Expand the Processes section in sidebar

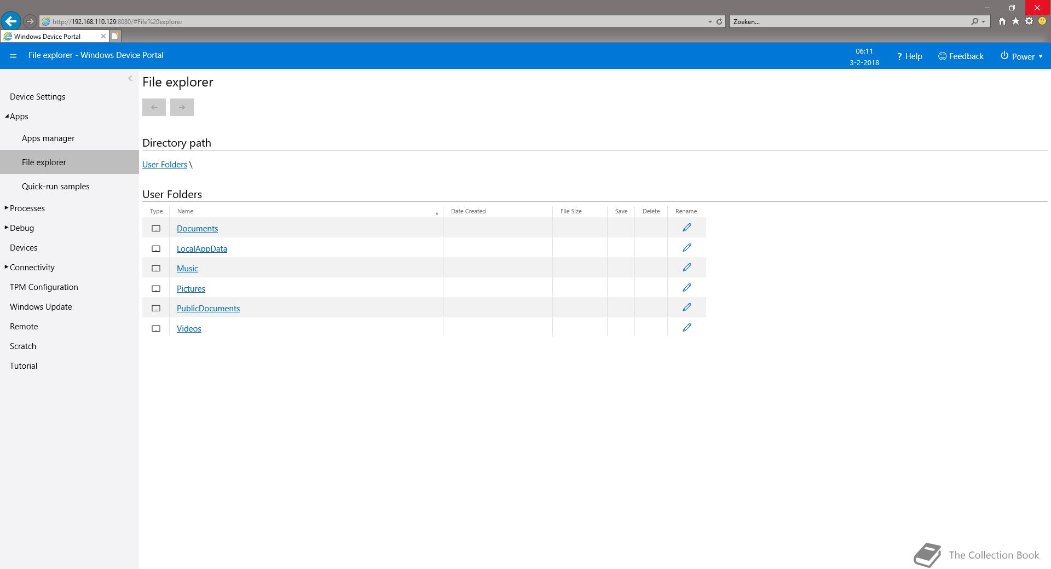pos(7,208)
